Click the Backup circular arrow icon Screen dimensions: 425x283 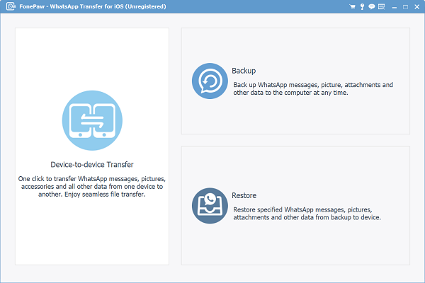(x=210, y=81)
